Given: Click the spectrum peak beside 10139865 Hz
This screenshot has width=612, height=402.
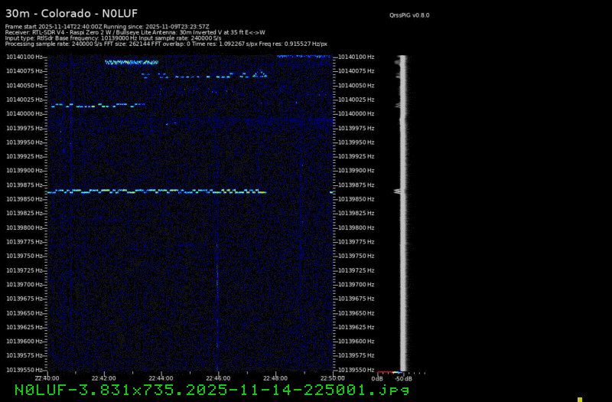Looking at the screenshot, I should (399, 191).
